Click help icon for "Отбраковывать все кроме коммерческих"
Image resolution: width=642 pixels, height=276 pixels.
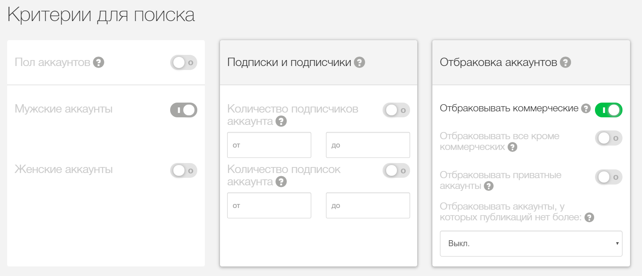point(512,147)
